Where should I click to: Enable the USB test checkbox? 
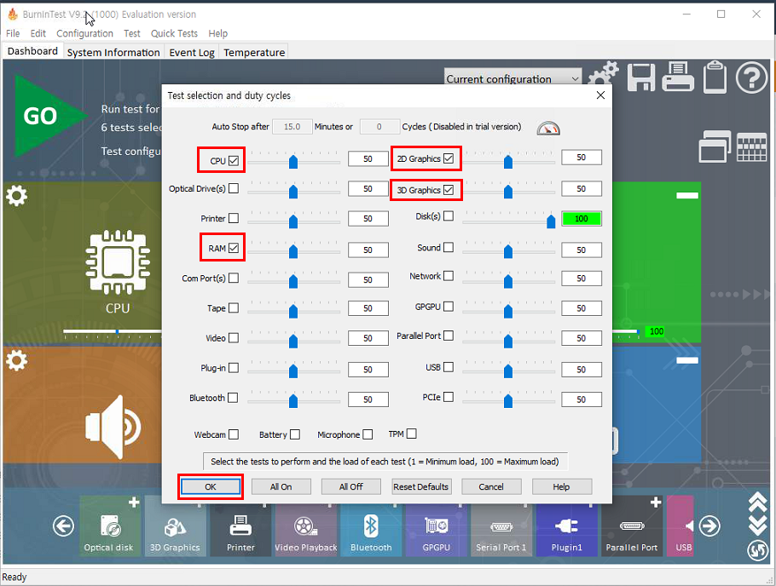coord(449,367)
